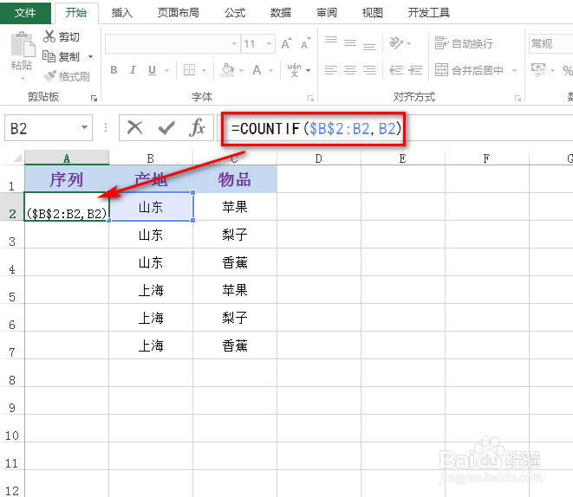Click the fill color paint bucket
The width and height of the screenshot is (573, 497).
[x=227, y=69]
